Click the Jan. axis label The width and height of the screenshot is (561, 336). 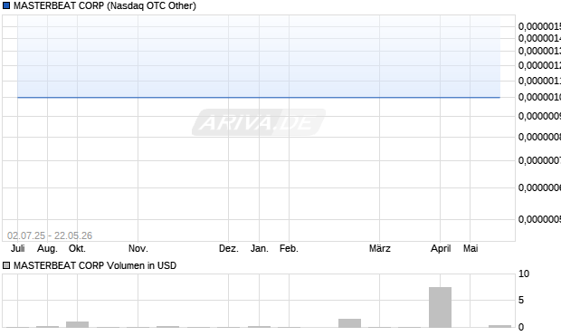[x=260, y=248]
